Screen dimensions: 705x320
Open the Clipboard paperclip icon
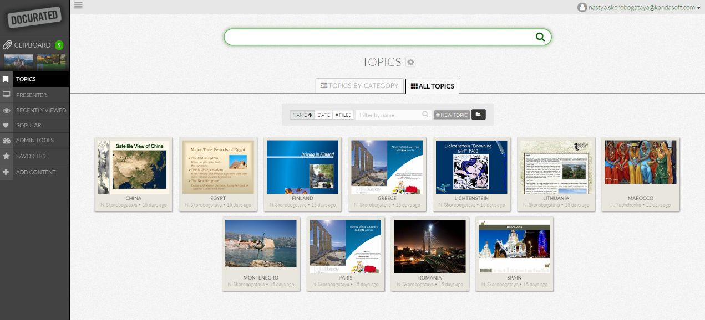[x=7, y=45]
